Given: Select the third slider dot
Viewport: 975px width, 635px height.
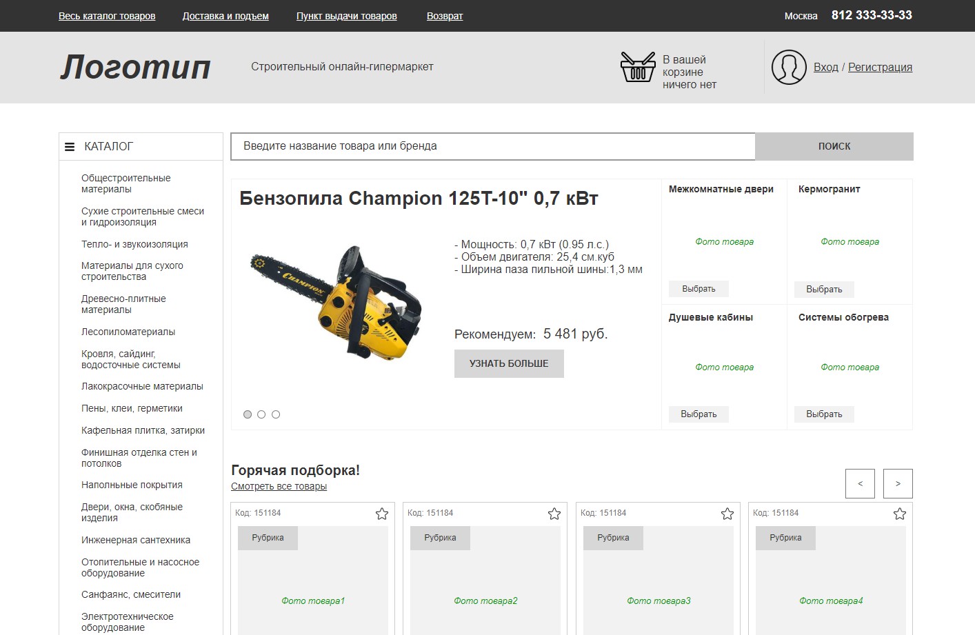Looking at the screenshot, I should click(276, 414).
